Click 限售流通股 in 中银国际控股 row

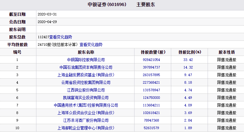[x=227, y=60]
